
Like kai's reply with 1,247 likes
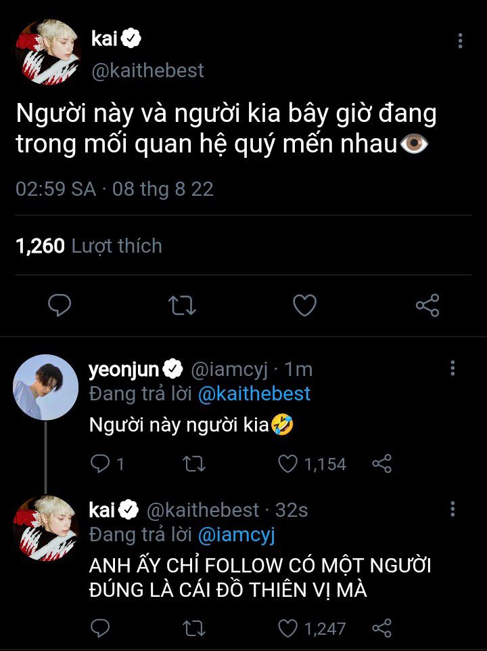coord(289,629)
